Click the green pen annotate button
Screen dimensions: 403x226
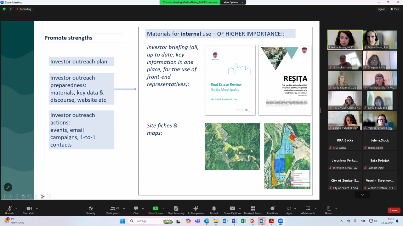[8, 187]
